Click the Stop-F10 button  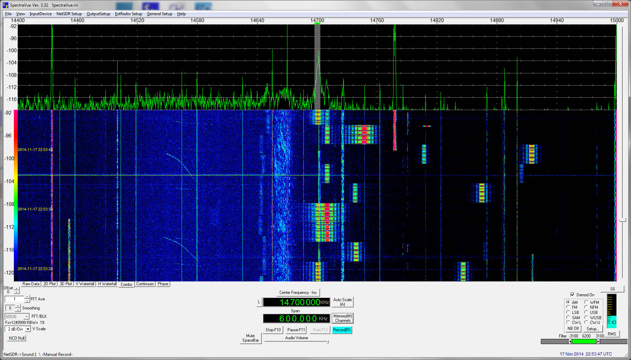[x=273, y=330]
